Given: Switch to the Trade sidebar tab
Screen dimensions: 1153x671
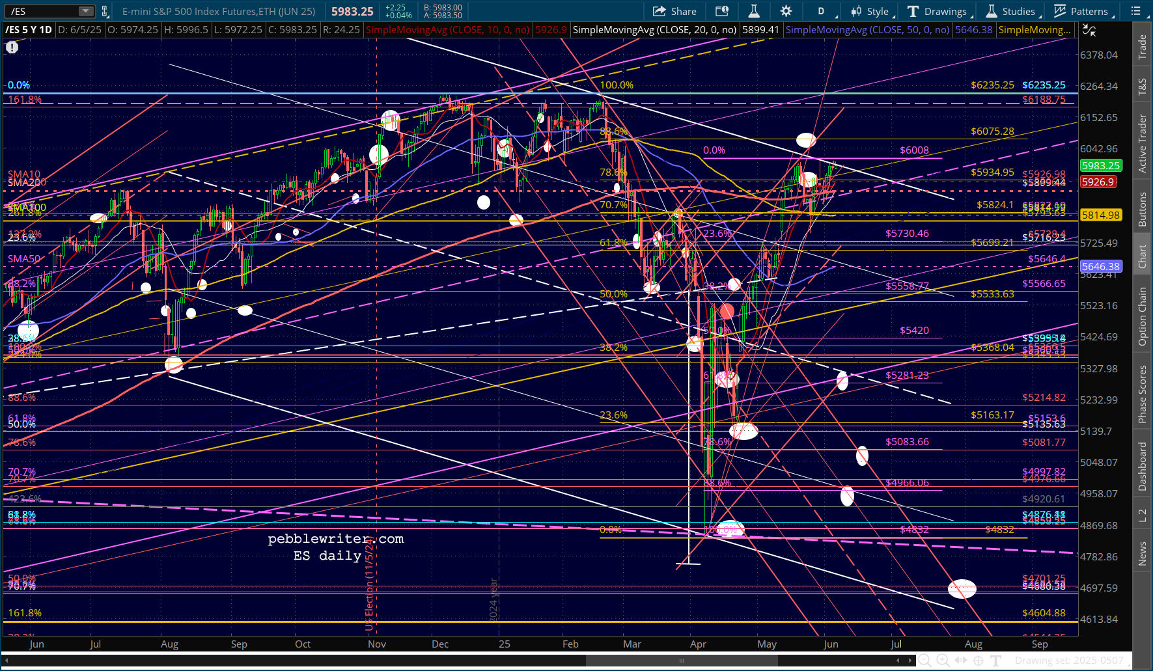Looking at the screenshot, I should pyautogui.click(x=1142, y=48).
